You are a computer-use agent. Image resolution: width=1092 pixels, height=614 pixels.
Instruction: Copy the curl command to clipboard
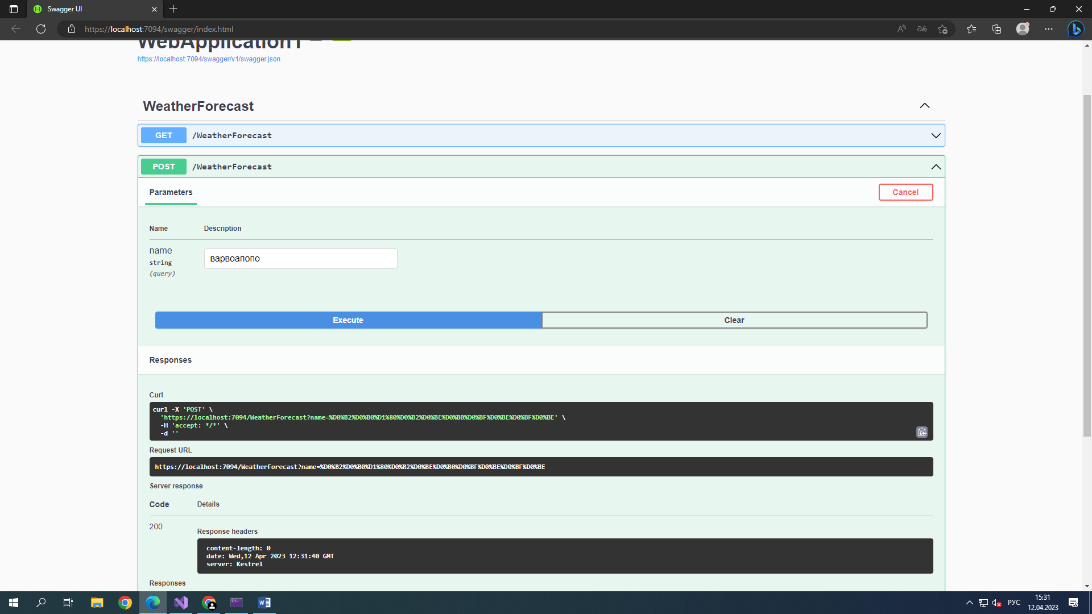(922, 432)
